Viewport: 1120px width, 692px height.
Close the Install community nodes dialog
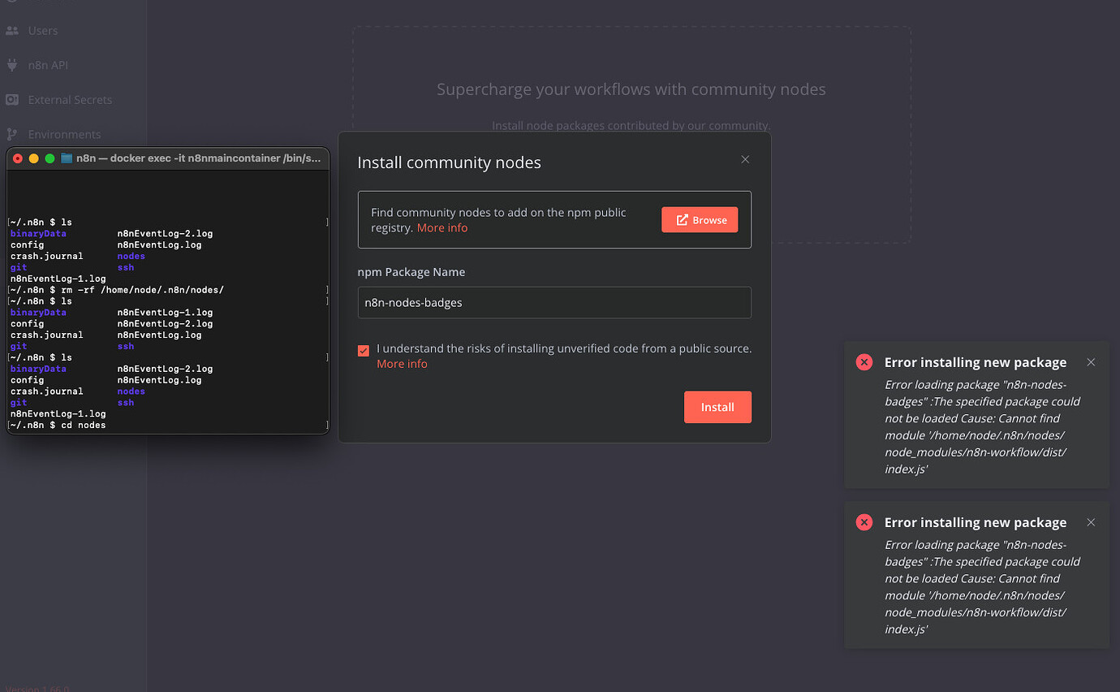(x=745, y=159)
